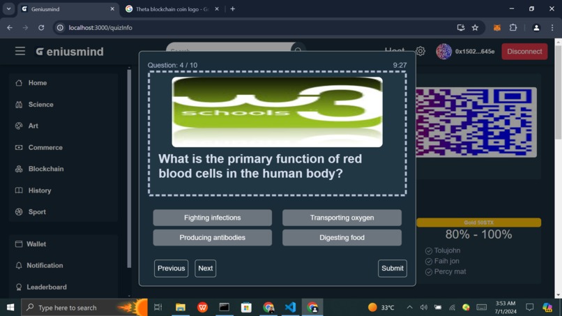Open Task View on taskbar

(158, 308)
